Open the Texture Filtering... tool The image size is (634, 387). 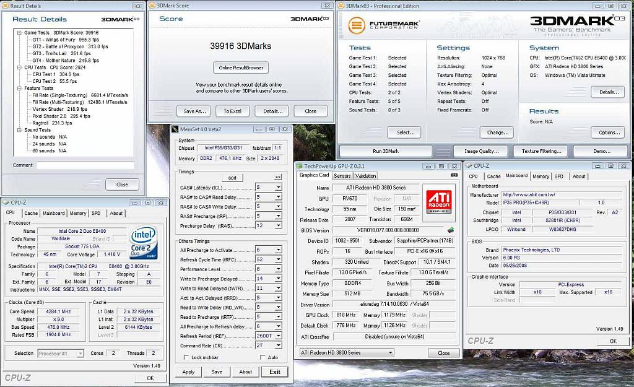pyautogui.click(x=541, y=151)
